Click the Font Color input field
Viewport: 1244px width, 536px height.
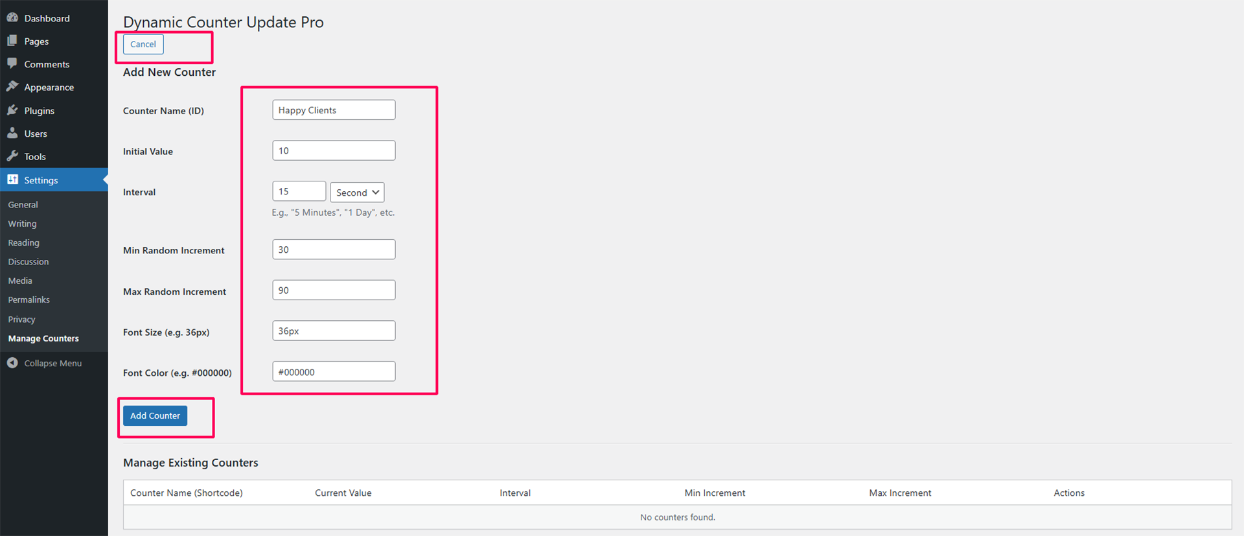[334, 371]
